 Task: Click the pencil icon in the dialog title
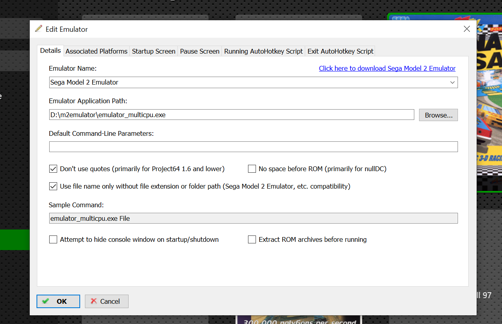[x=38, y=29]
